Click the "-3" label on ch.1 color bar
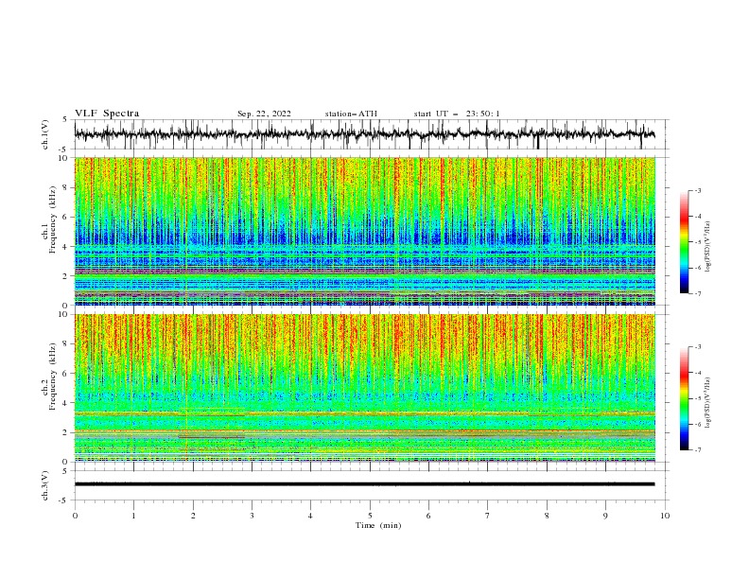This screenshot has height=579, width=749. (698, 190)
